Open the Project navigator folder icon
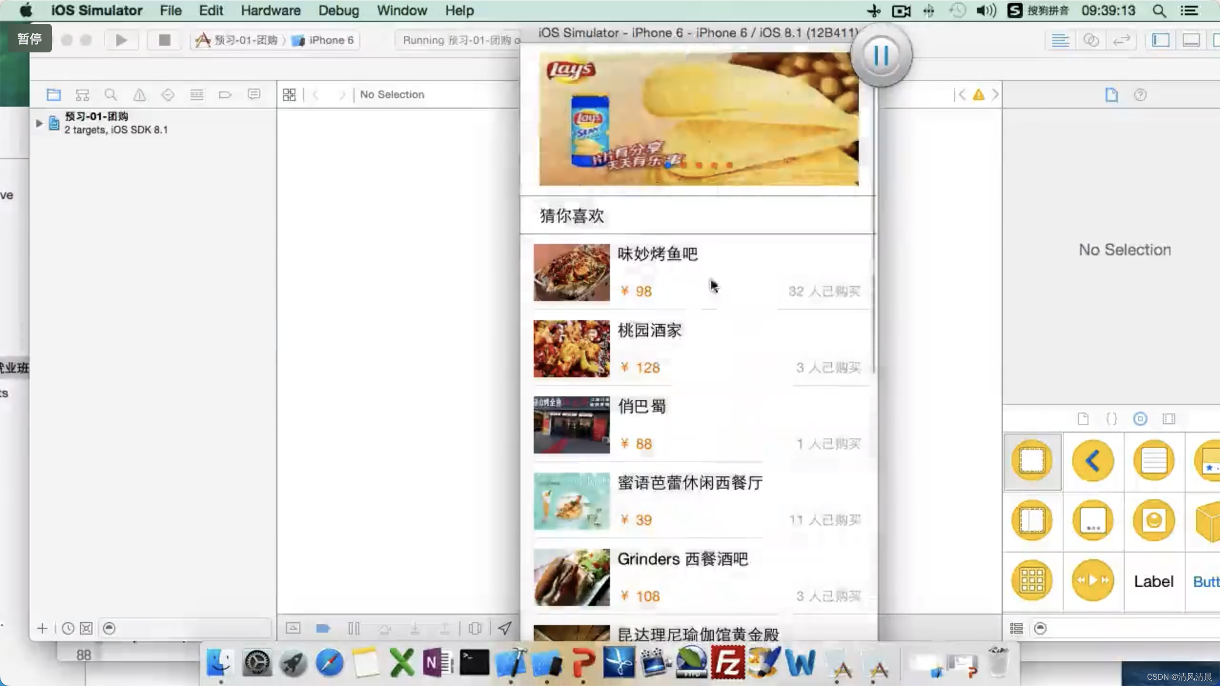Viewport: 1220px width, 686px height. [x=53, y=94]
